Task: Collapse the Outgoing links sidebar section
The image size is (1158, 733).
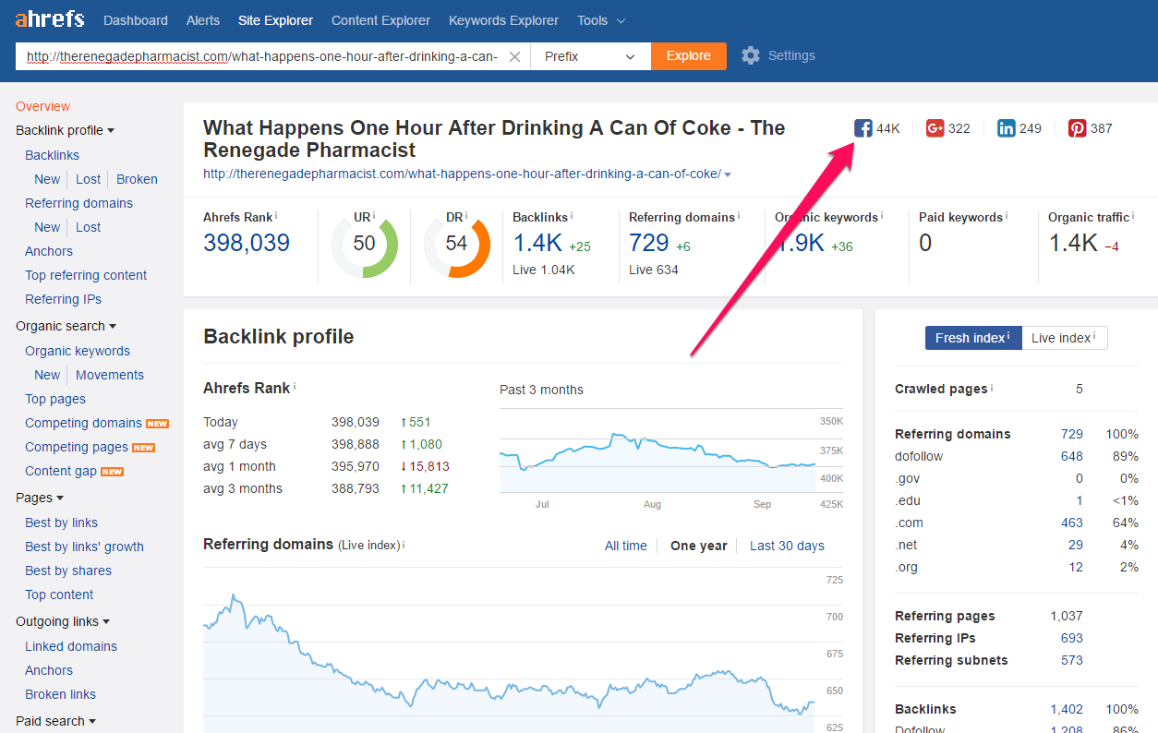Action: click(x=63, y=621)
